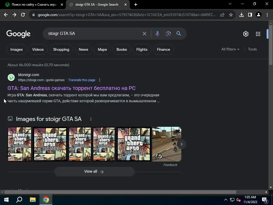Expand the All filters dropdown
Screen dimensions: 273x205
click(x=230, y=49)
